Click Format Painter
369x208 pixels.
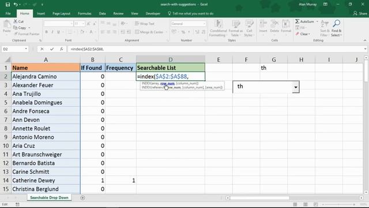[x=27, y=34]
